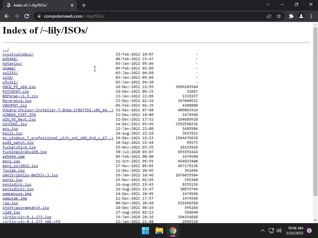Viewport: 318px width, 238px height.
Task: Download virtio-win-0.1.173.iso
Action: pyautogui.click(x=27, y=217)
